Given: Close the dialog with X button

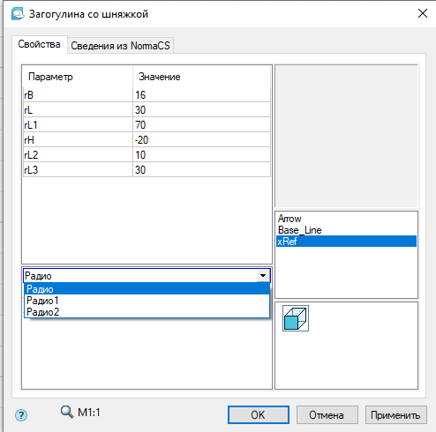Looking at the screenshot, I should [x=423, y=13].
